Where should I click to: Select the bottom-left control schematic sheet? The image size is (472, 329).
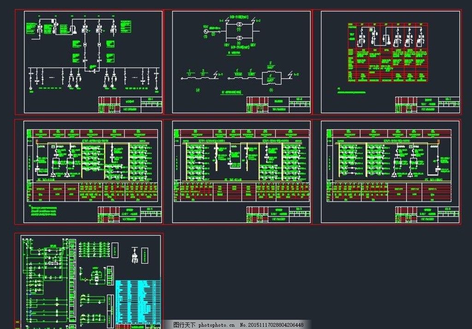coord(89,281)
